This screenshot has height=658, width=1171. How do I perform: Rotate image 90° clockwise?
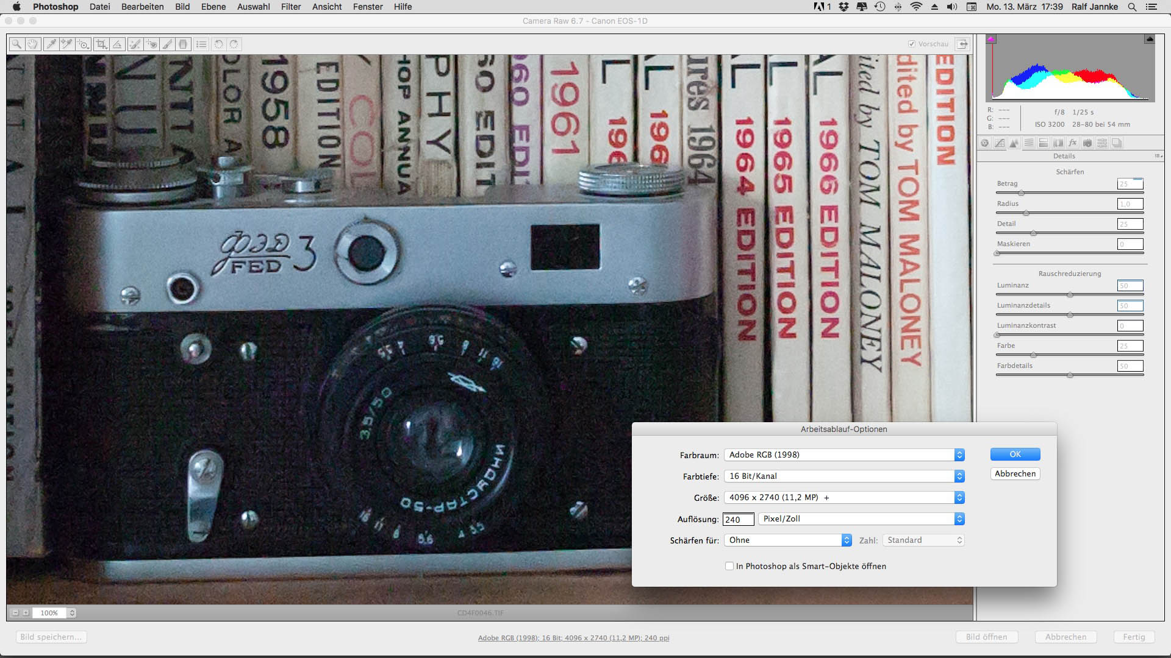[234, 44]
